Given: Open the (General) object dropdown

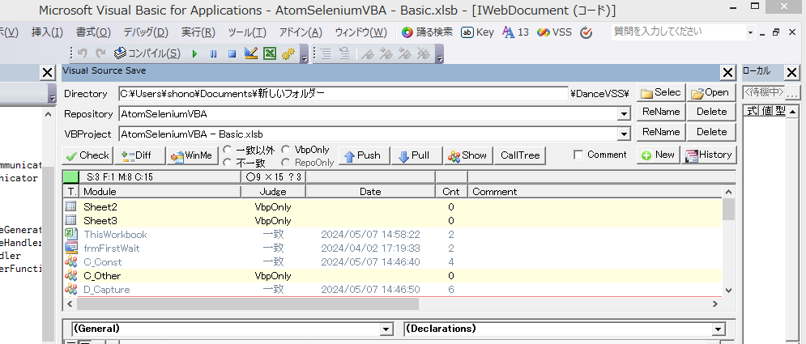Looking at the screenshot, I should [386, 329].
